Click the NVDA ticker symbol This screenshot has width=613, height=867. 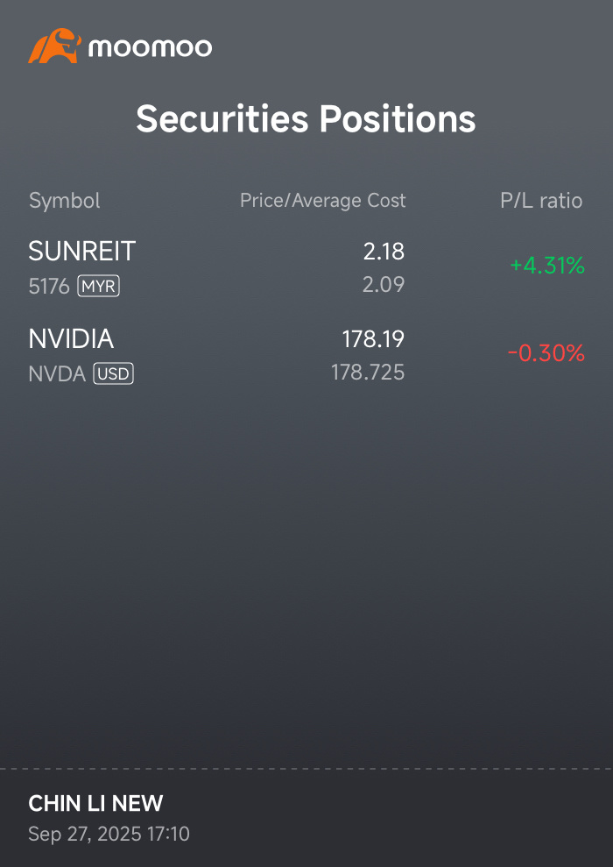57,374
